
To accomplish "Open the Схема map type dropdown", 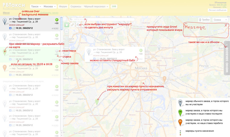I will coord(220,20).
